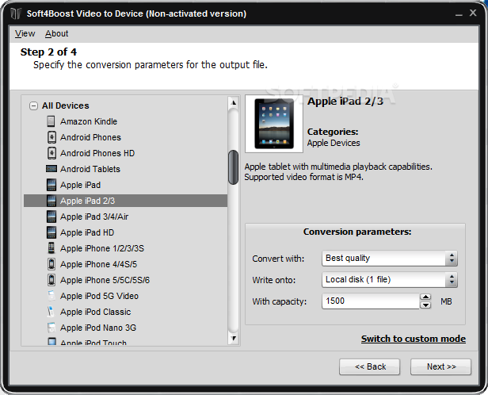Click the Apple iPod Classic icon

click(51, 312)
